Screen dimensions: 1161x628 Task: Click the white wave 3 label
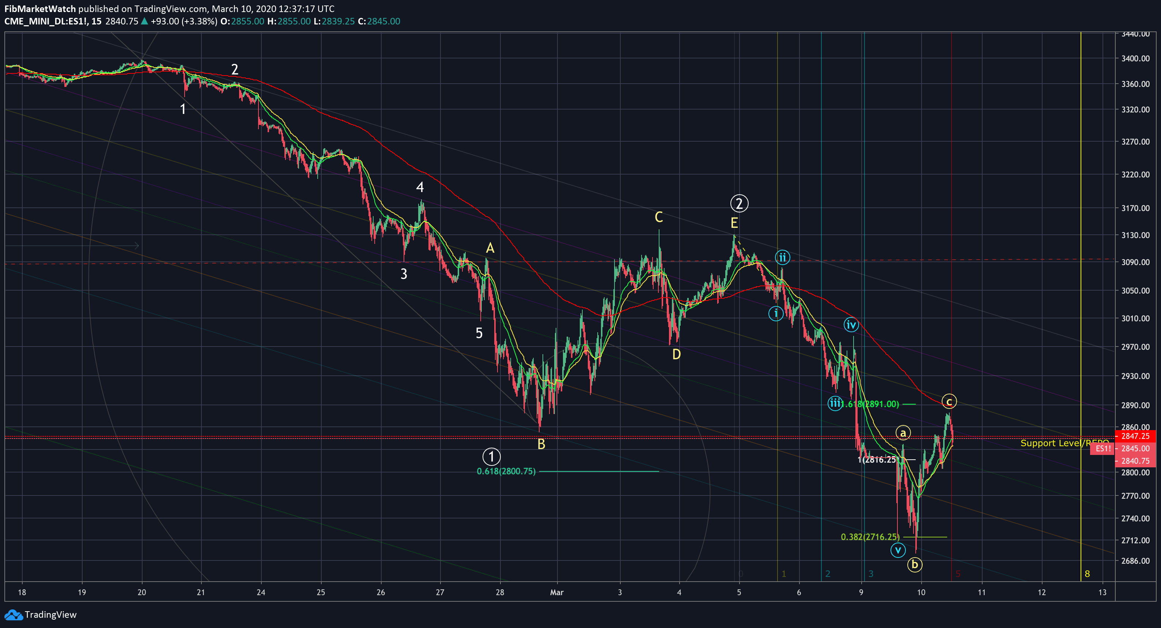tap(404, 274)
